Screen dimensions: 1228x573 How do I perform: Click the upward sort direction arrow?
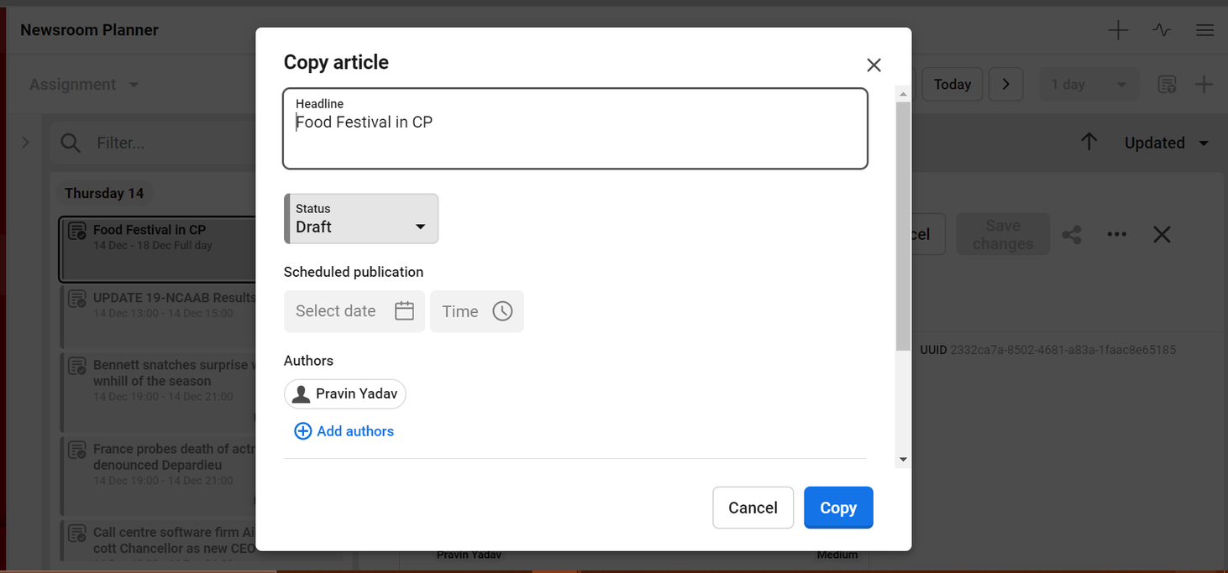pyautogui.click(x=1089, y=143)
